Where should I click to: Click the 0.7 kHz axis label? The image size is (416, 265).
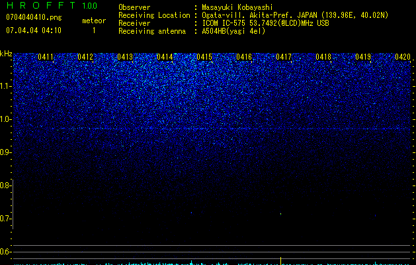[x=5, y=219]
